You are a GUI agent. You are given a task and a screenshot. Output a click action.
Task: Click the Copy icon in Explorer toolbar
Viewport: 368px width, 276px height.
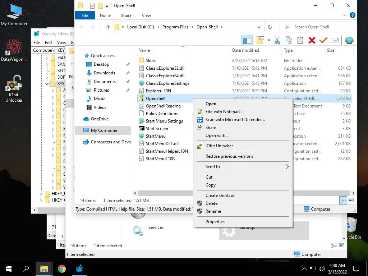coord(289,40)
